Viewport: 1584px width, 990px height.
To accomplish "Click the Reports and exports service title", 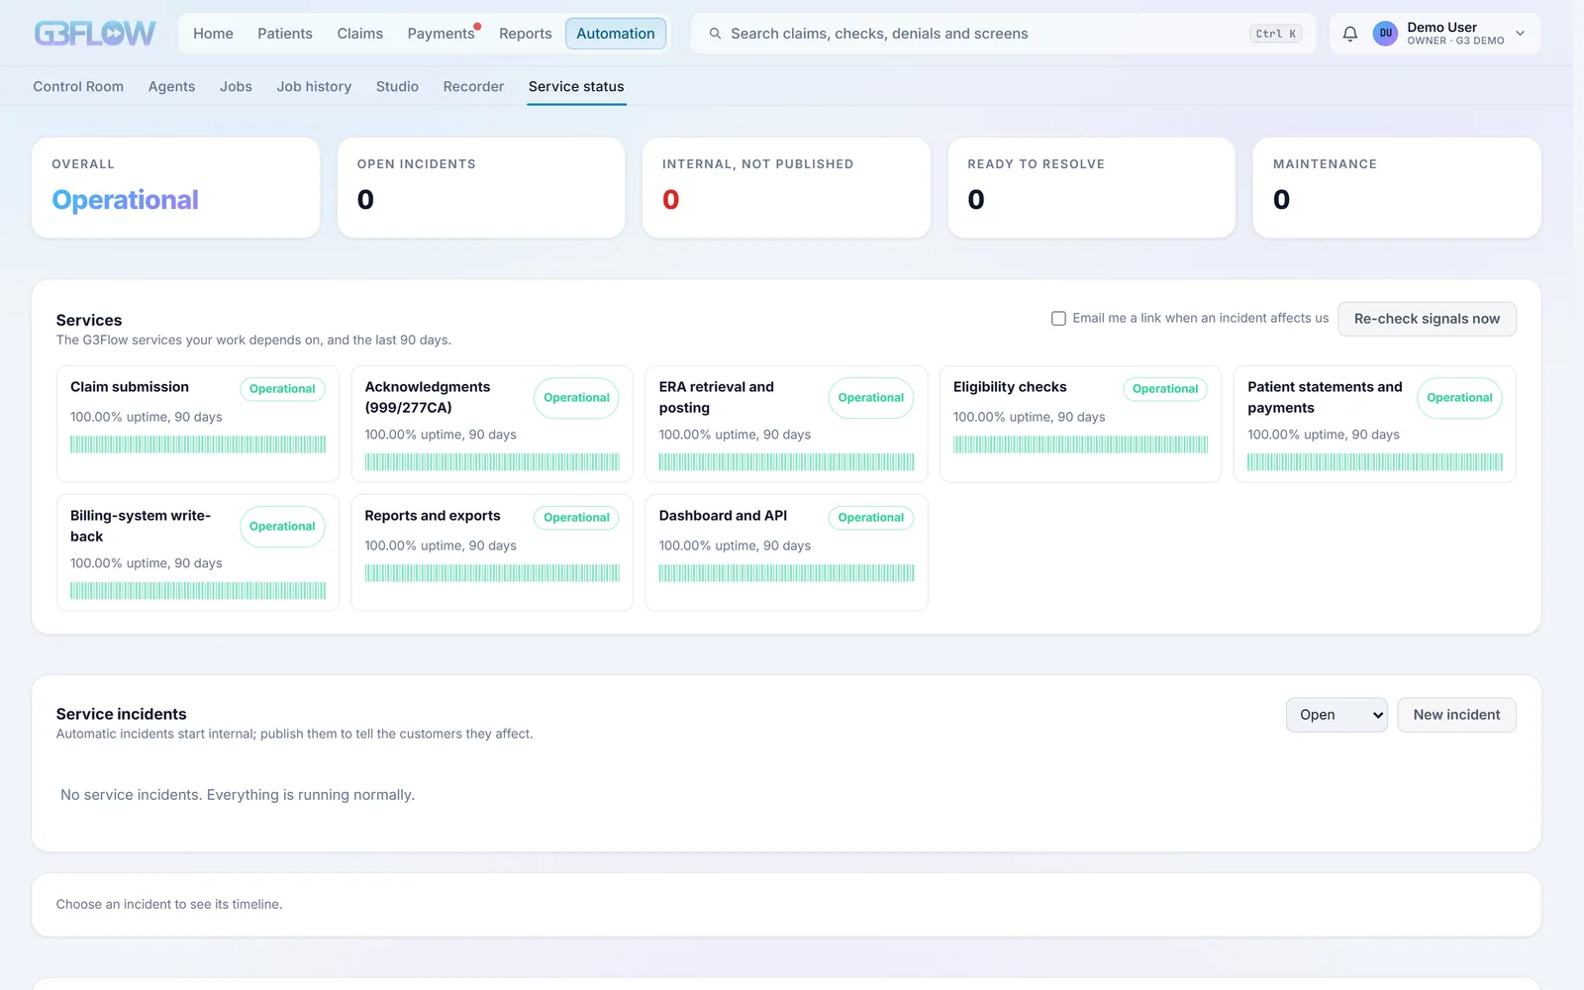I will pyautogui.click(x=433, y=516).
